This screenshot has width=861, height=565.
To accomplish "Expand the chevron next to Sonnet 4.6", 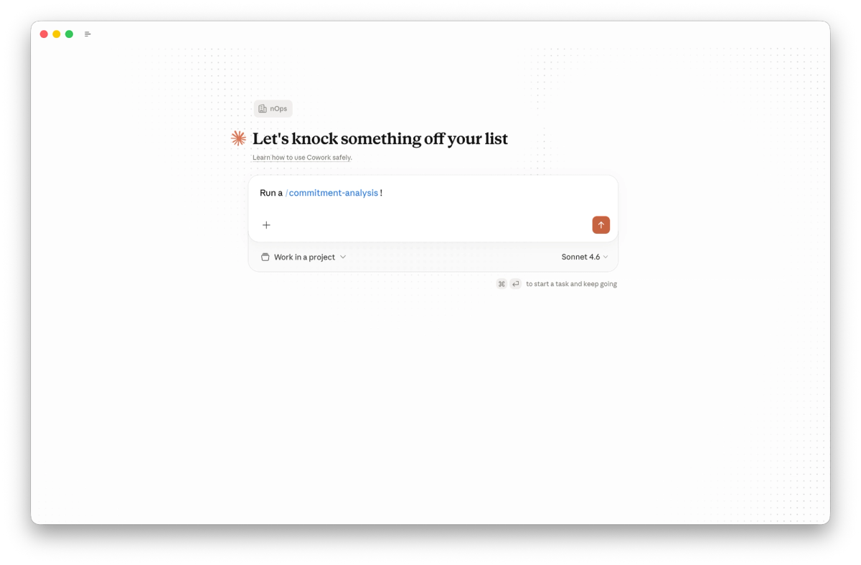I will tap(606, 257).
